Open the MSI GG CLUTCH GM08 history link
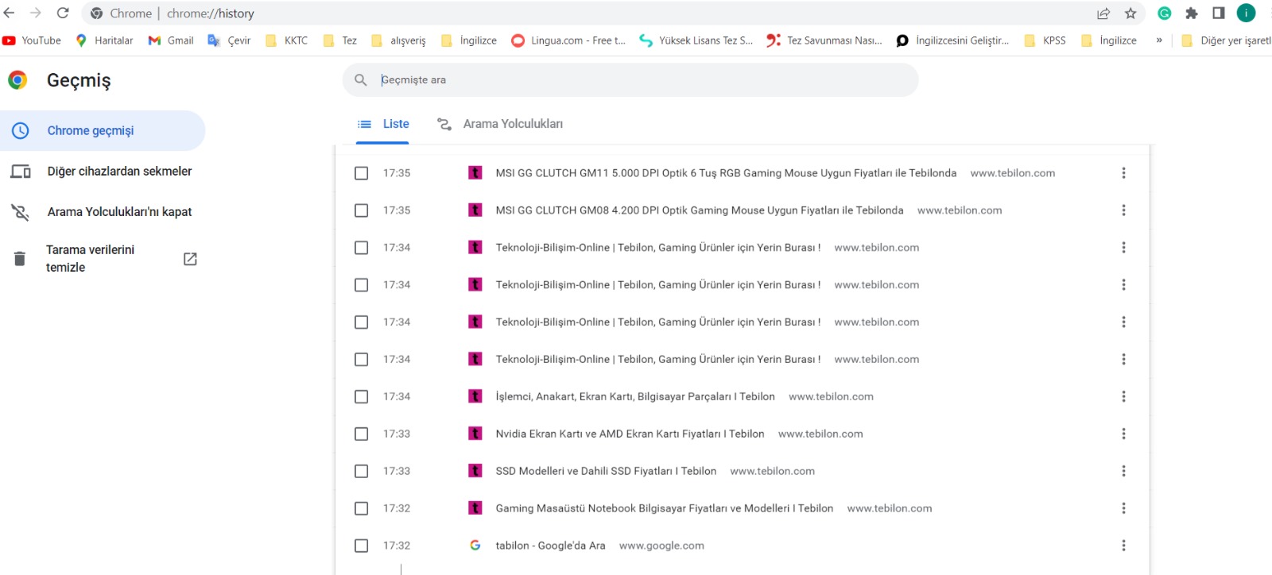1272x575 pixels. (700, 210)
